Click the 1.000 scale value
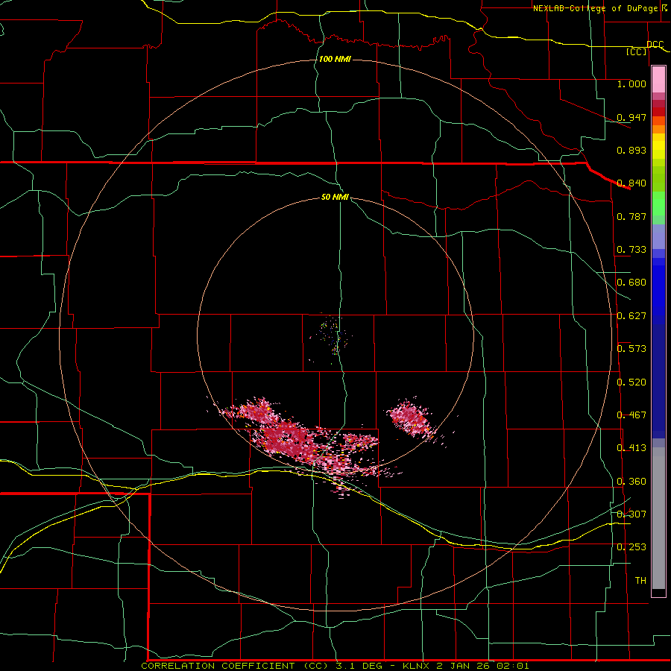The height and width of the screenshot is (671, 671). [x=631, y=84]
